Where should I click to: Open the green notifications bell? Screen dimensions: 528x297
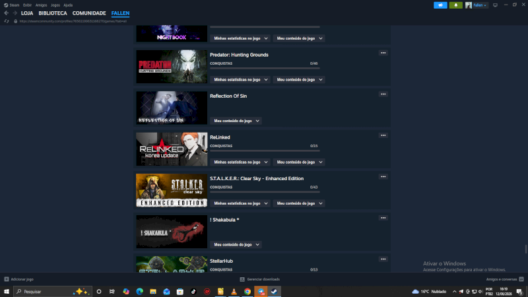click(x=455, y=5)
